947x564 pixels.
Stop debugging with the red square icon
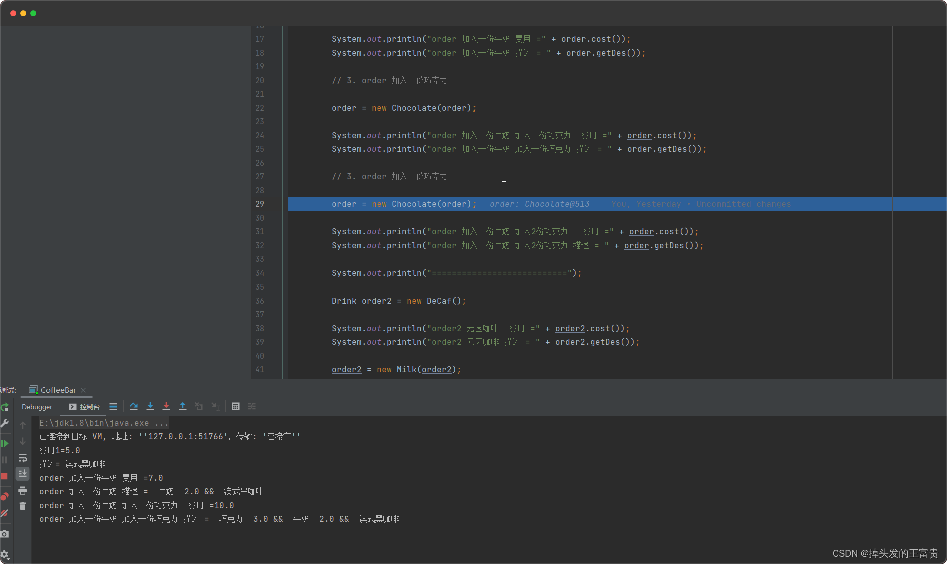click(5, 476)
